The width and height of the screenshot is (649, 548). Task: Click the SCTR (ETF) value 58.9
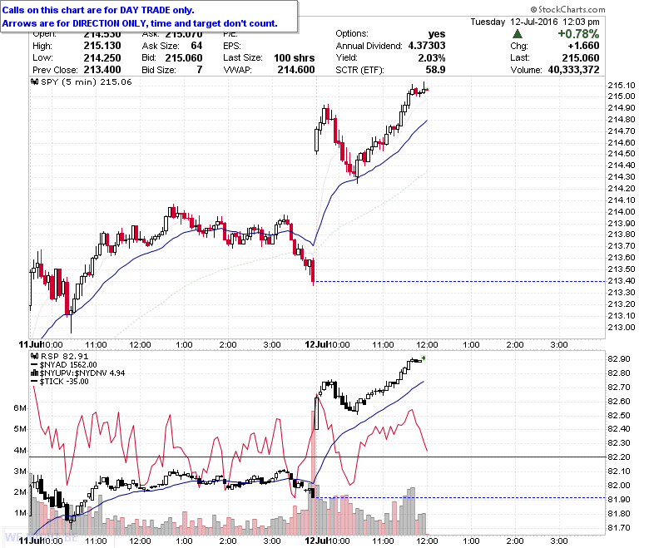pos(435,70)
